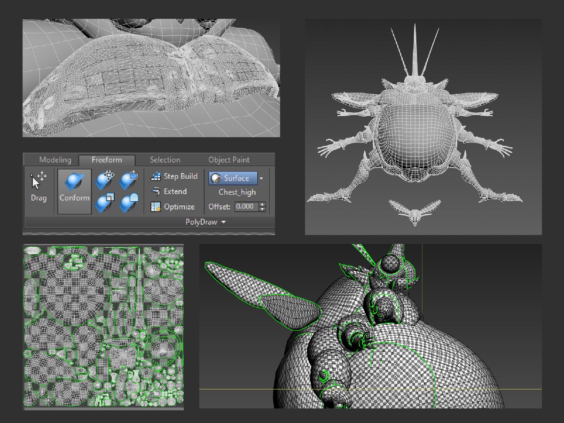Select the Scale Conform brush icon
The height and width of the screenshot is (423, 564).
coord(104,203)
